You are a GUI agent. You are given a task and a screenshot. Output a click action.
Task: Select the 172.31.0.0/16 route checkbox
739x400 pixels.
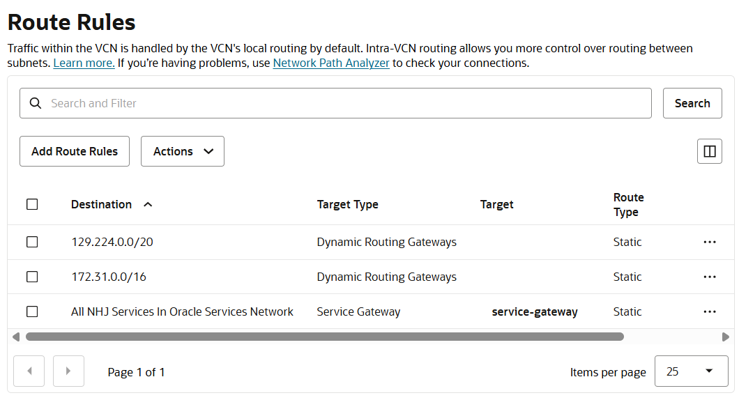32,277
